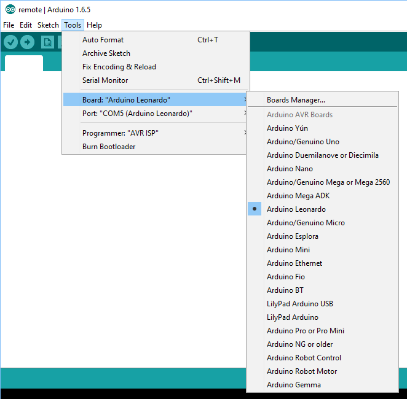The height and width of the screenshot is (399, 407).
Task: Switch to the open sketch tab
Action: 24,64
